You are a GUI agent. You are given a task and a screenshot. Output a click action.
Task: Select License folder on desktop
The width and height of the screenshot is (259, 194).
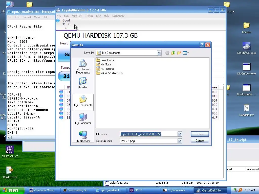(246, 28)
